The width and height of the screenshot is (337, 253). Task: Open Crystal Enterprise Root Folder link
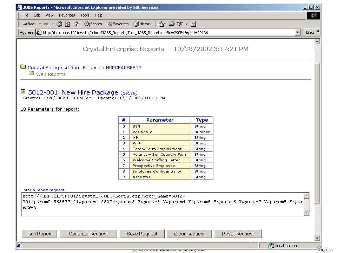(x=84, y=67)
